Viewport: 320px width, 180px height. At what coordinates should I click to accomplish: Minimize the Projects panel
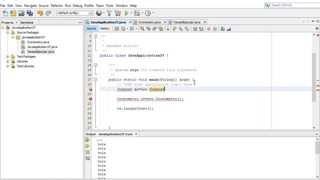click(80, 22)
